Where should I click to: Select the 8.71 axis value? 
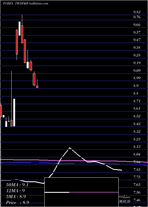point(137,101)
